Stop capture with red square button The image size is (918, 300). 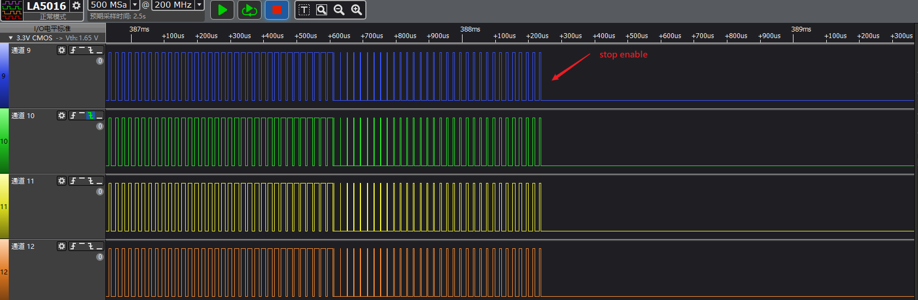(277, 10)
